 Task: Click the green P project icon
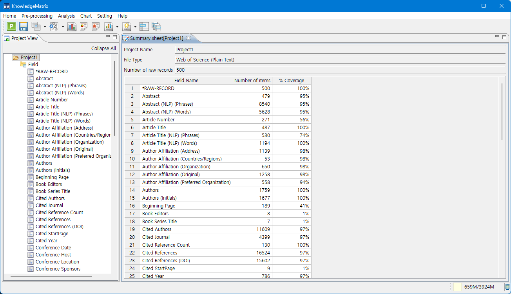pyautogui.click(x=11, y=27)
